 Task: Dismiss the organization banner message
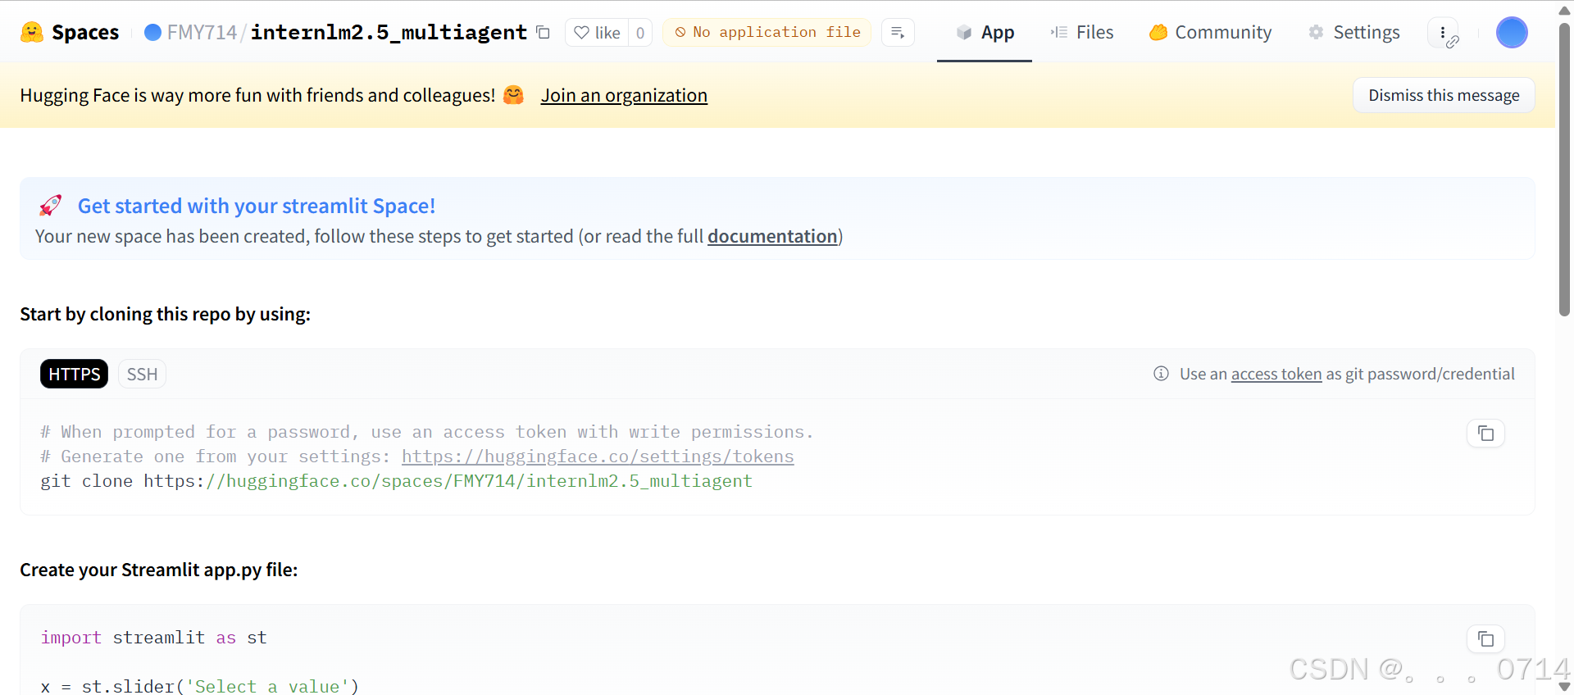pyautogui.click(x=1444, y=95)
